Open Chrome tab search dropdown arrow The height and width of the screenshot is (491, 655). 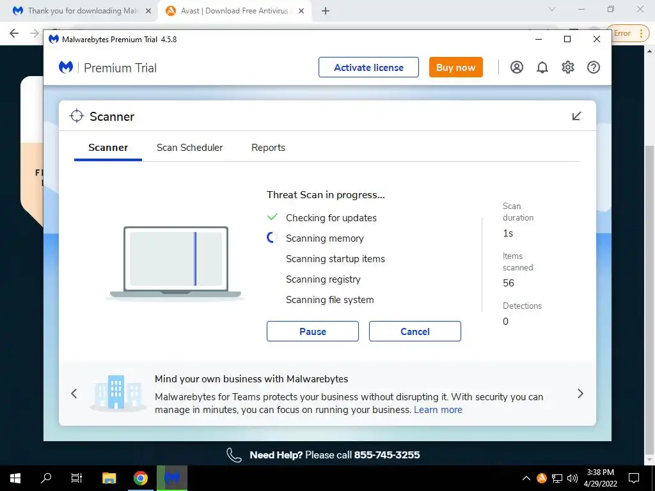(551, 9)
